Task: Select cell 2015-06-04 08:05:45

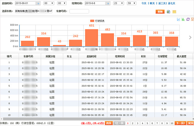Action: (x=93, y=115)
